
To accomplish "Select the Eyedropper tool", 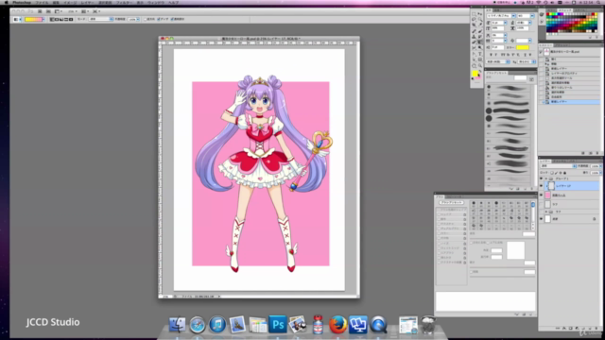I will (x=480, y=25).
